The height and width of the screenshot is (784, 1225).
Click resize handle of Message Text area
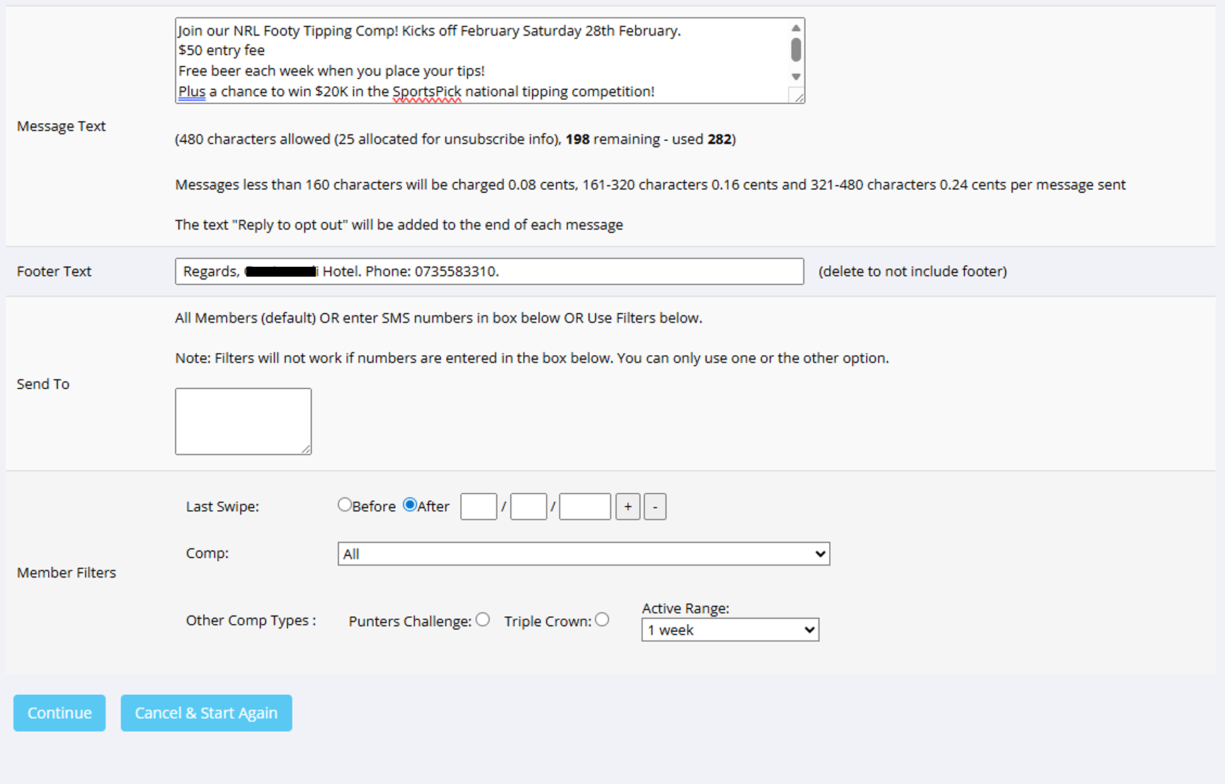point(799,98)
